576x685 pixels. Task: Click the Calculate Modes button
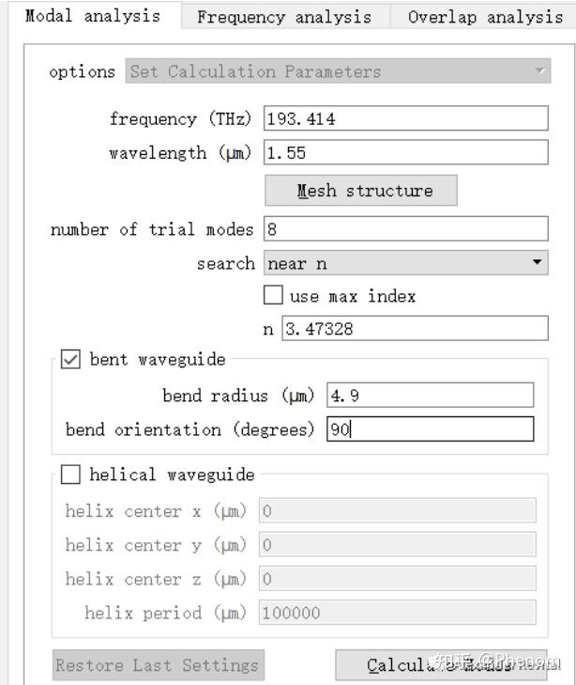click(x=441, y=665)
